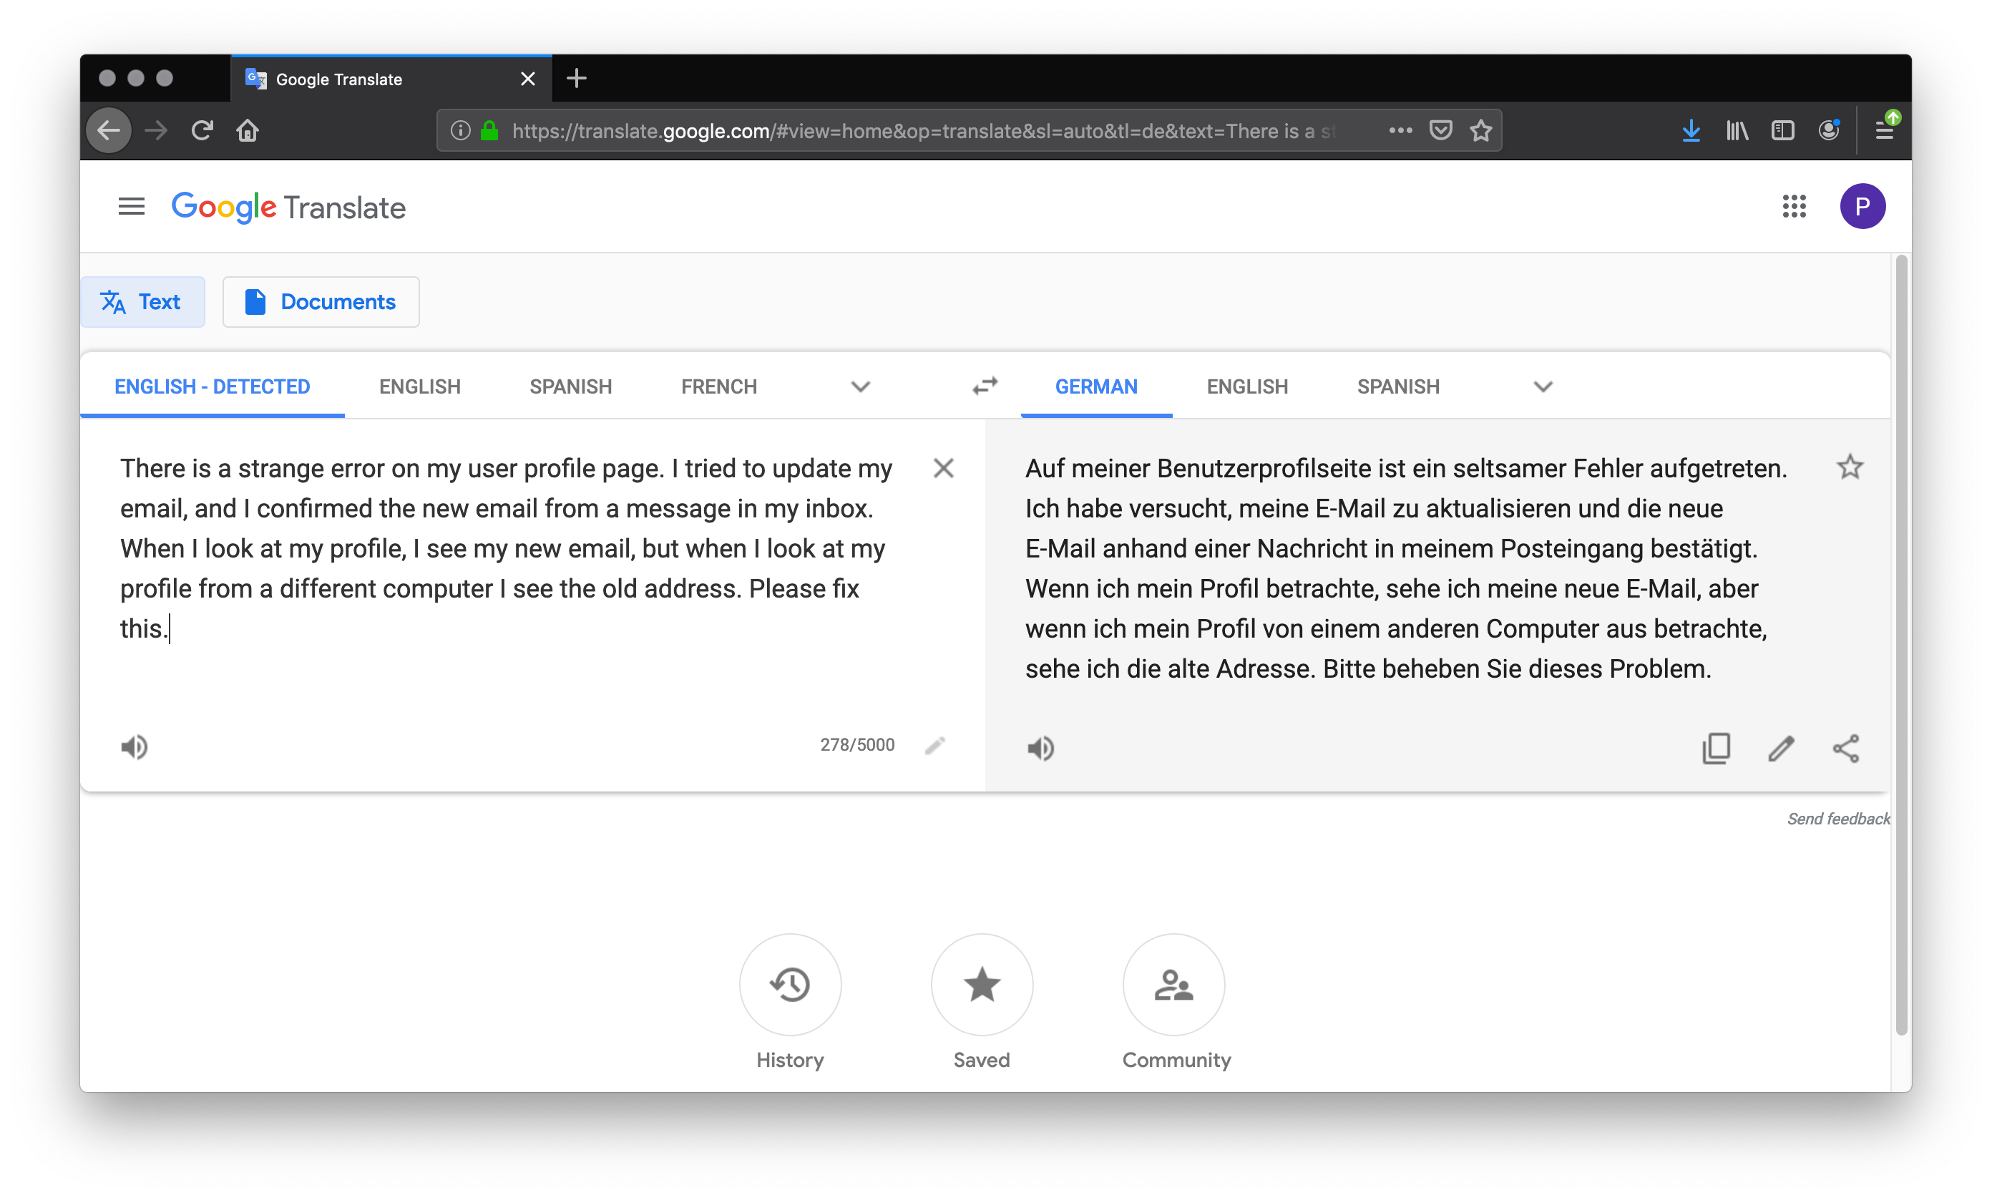Share the translation

(x=1846, y=749)
